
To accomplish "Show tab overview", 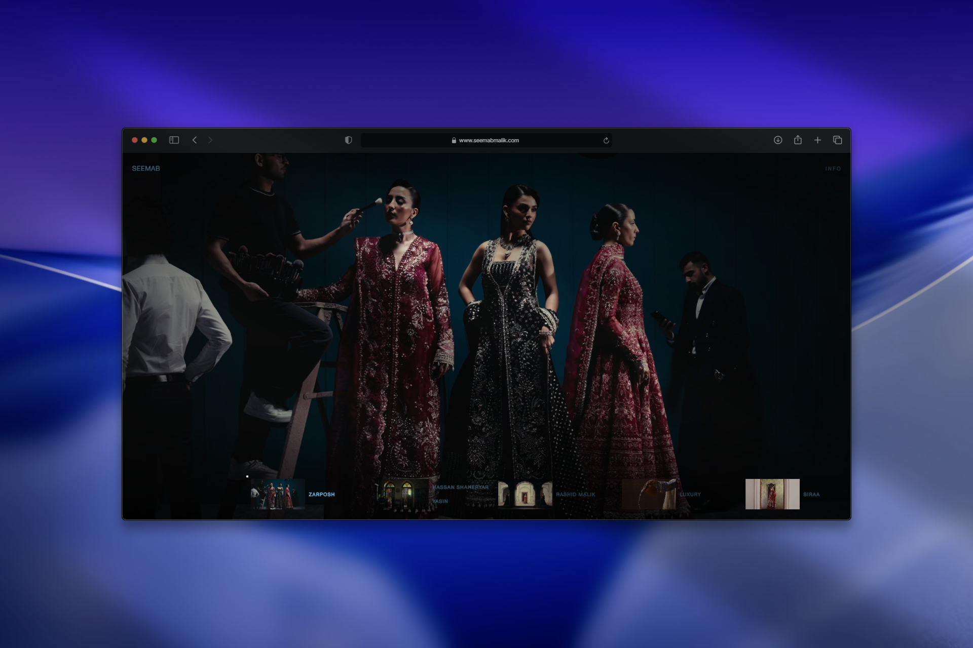I will [837, 140].
